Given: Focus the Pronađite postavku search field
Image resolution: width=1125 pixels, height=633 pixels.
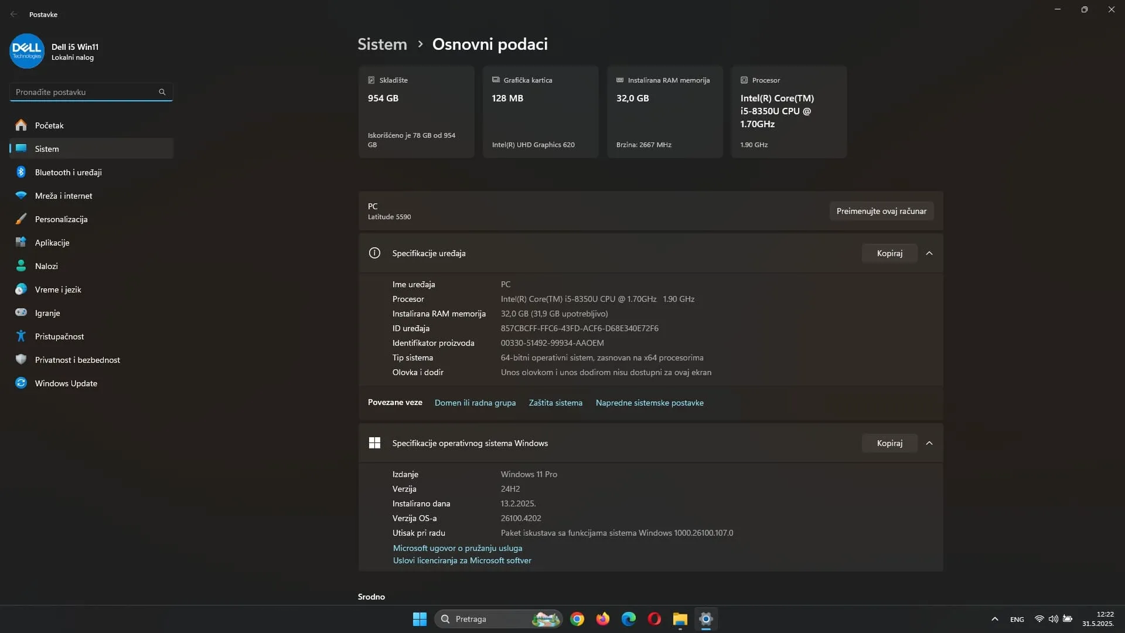Looking at the screenshot, I should pos(91,92).
